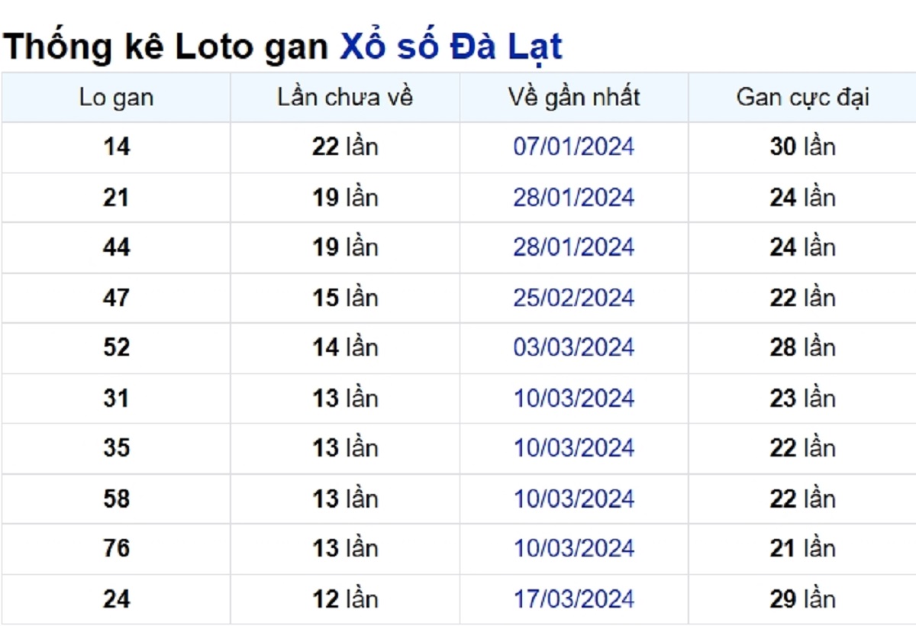
Task: Open the date link for lo 44
Action: [x=574, y=247]
